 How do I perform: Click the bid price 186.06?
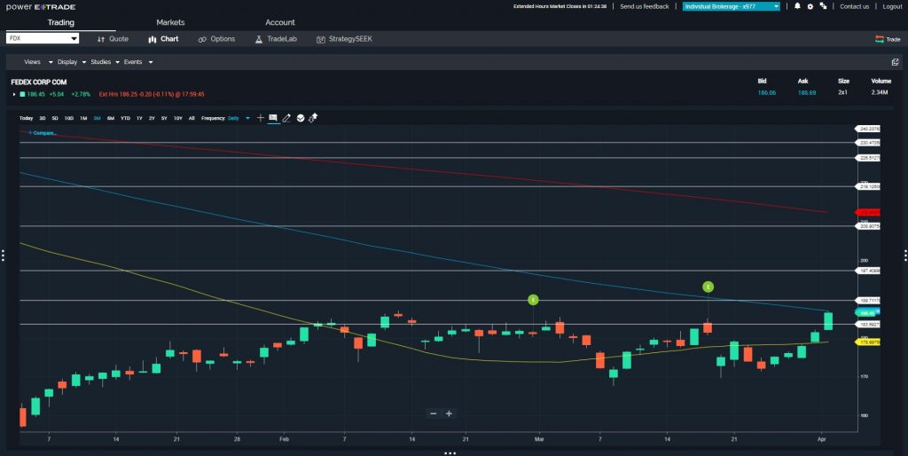coord(767,92)
